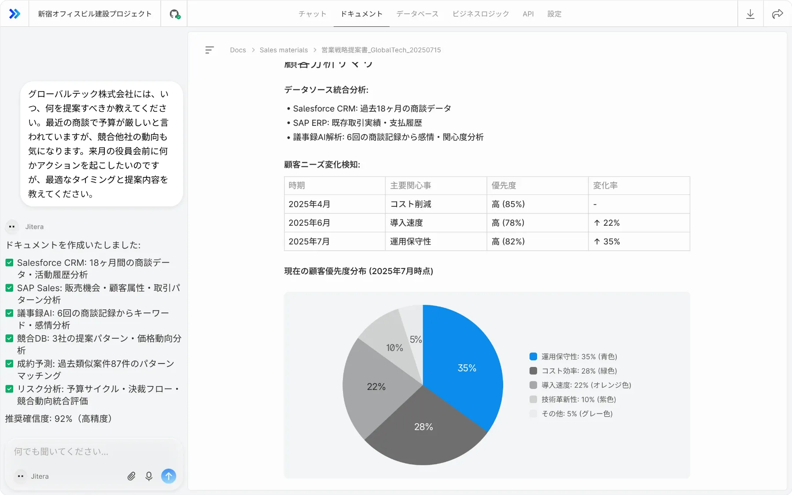Image resolution: width=792 pixels, height=495 pixels.
Task: Focus the 何でも聞いてください chat input field
Action: click(92, 451)
